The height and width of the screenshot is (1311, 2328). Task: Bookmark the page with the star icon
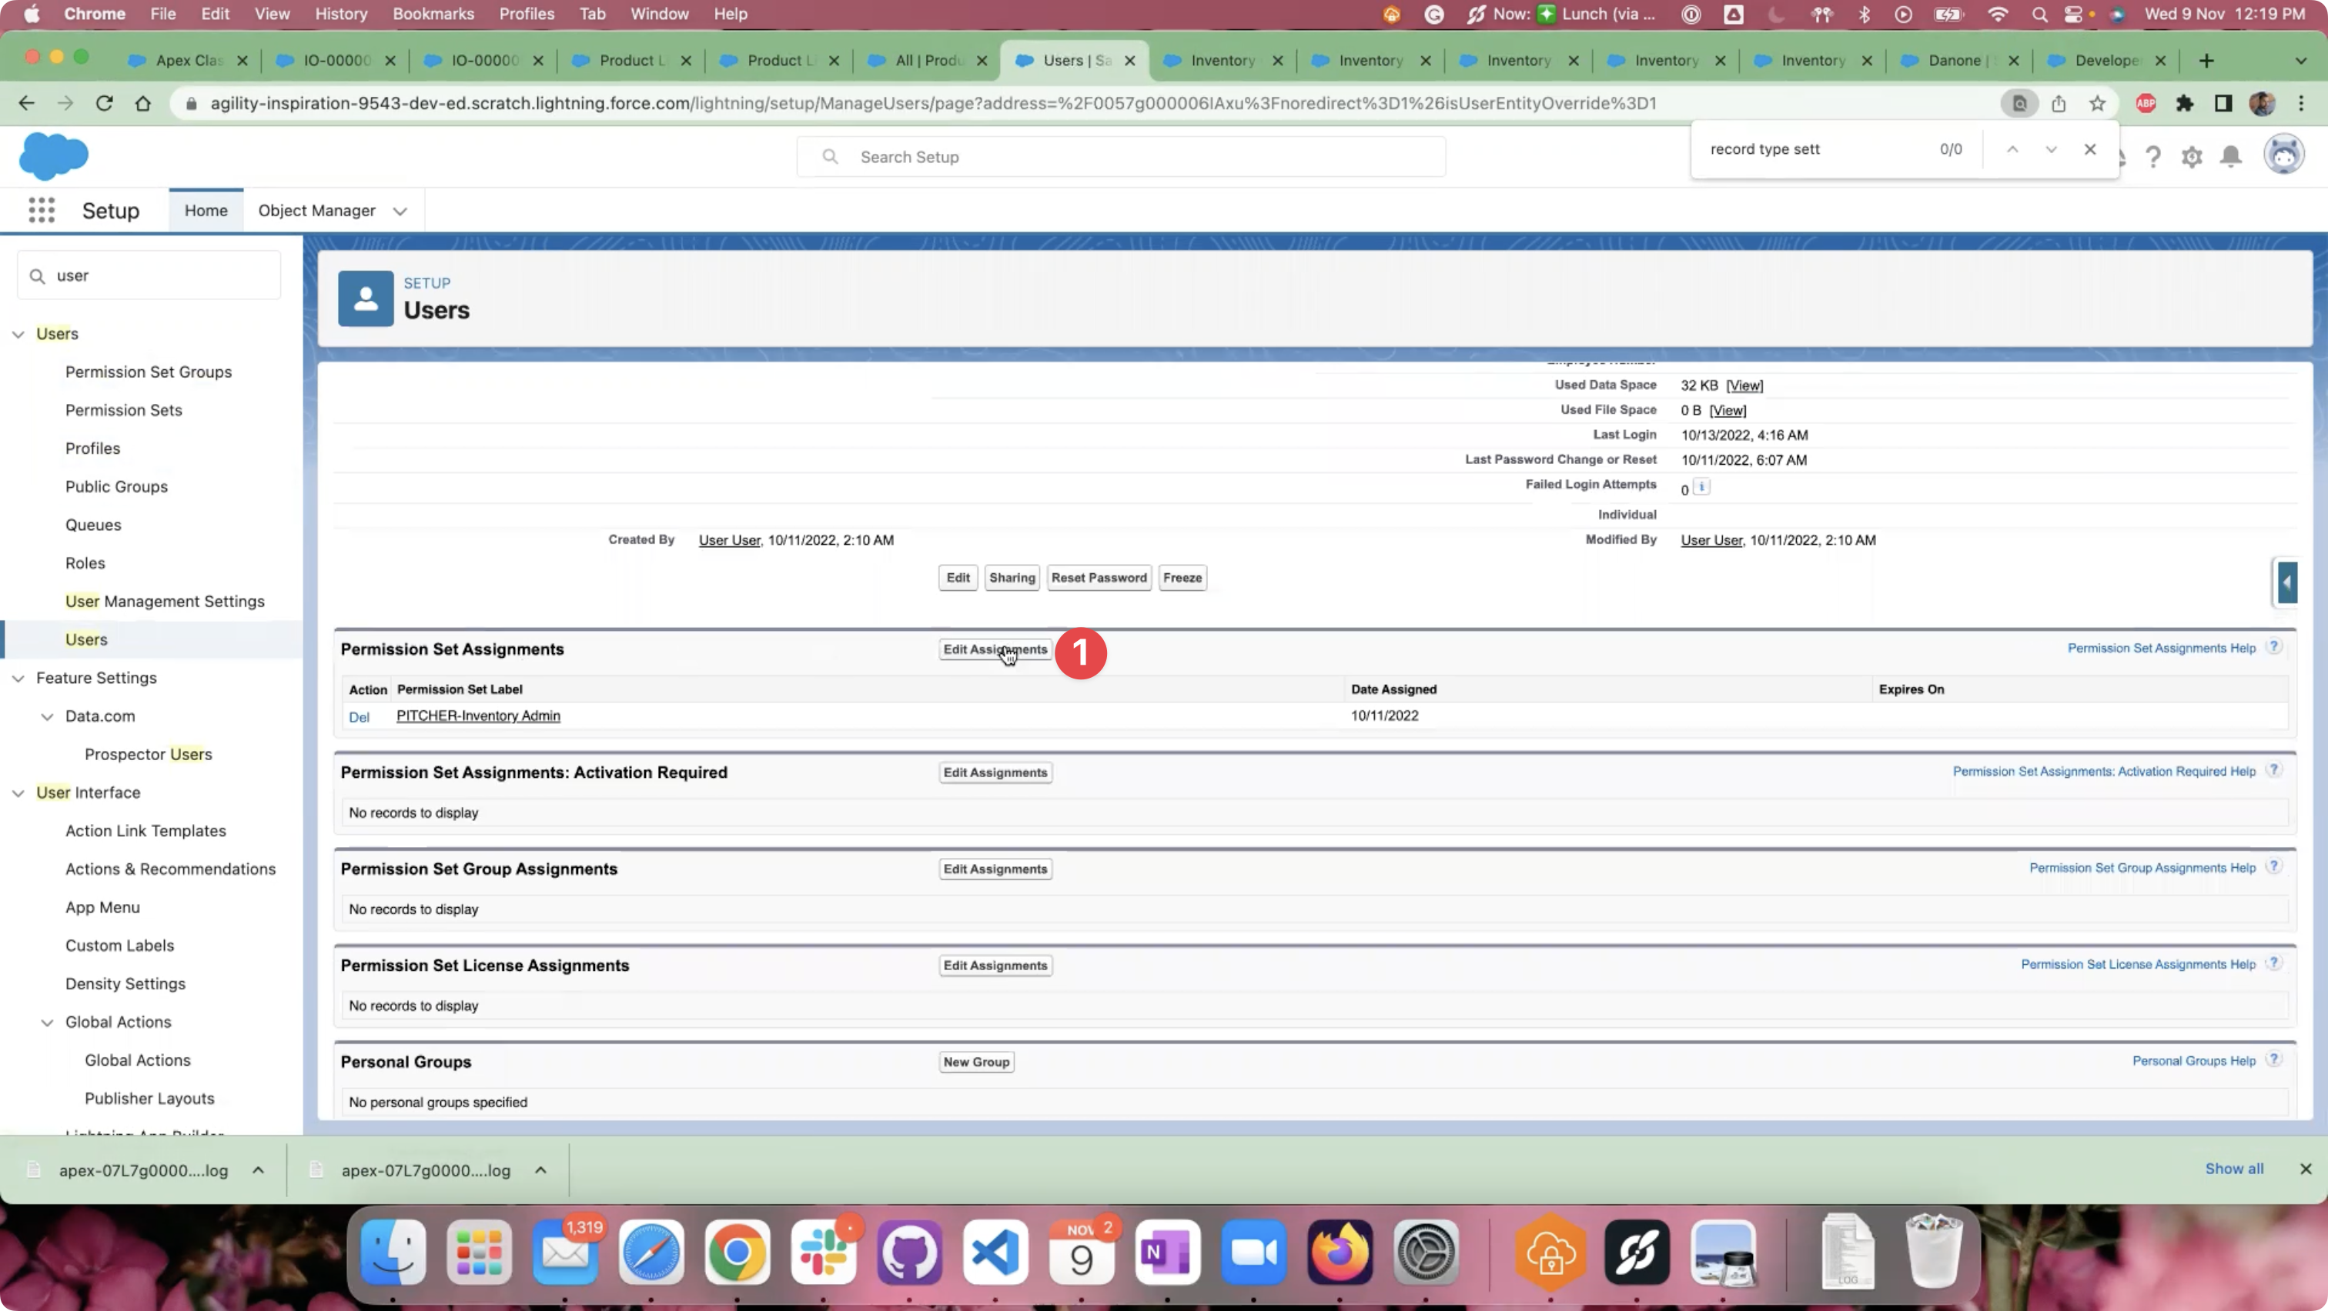[x=2096, y=103]
